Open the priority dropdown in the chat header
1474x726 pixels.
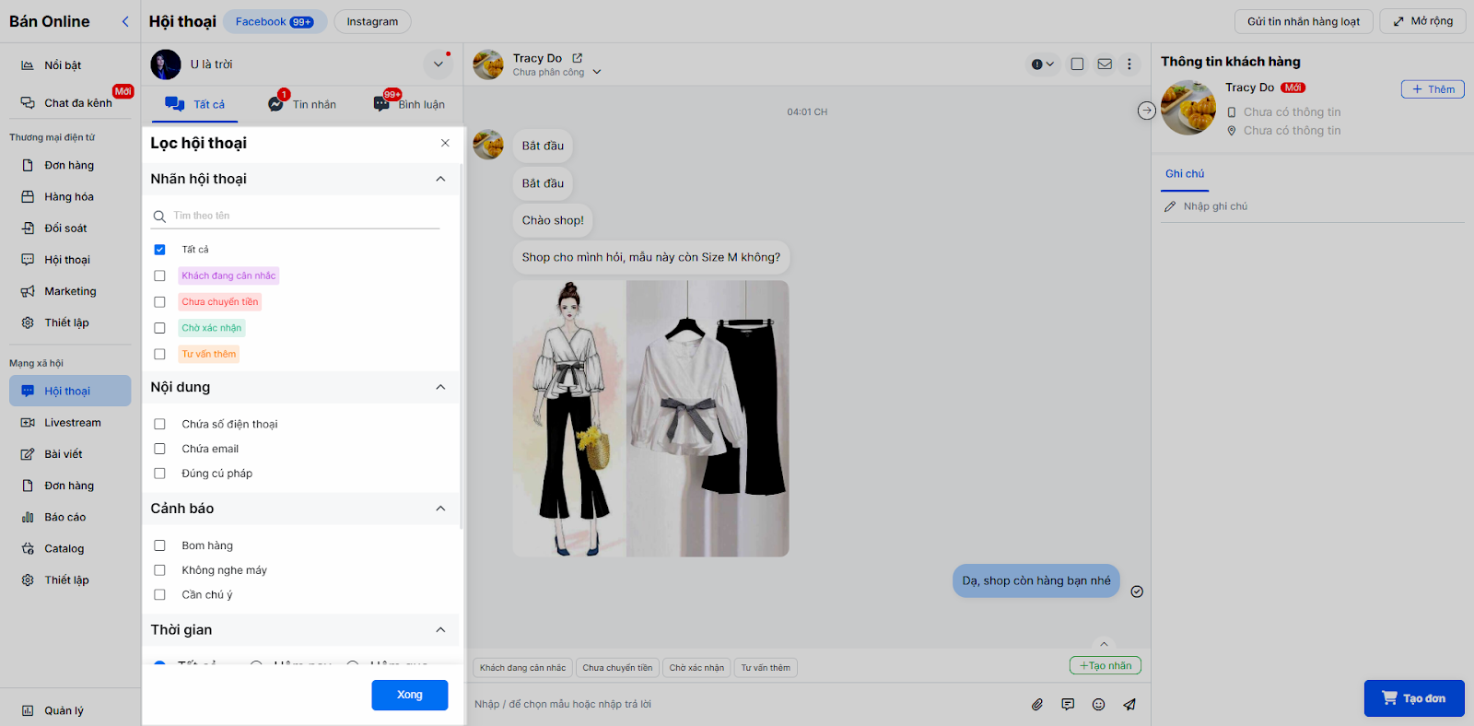point(1043,64)
